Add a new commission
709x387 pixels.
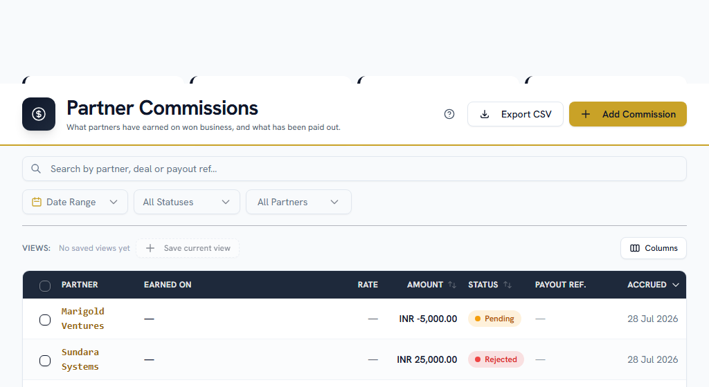coord(627,114)
